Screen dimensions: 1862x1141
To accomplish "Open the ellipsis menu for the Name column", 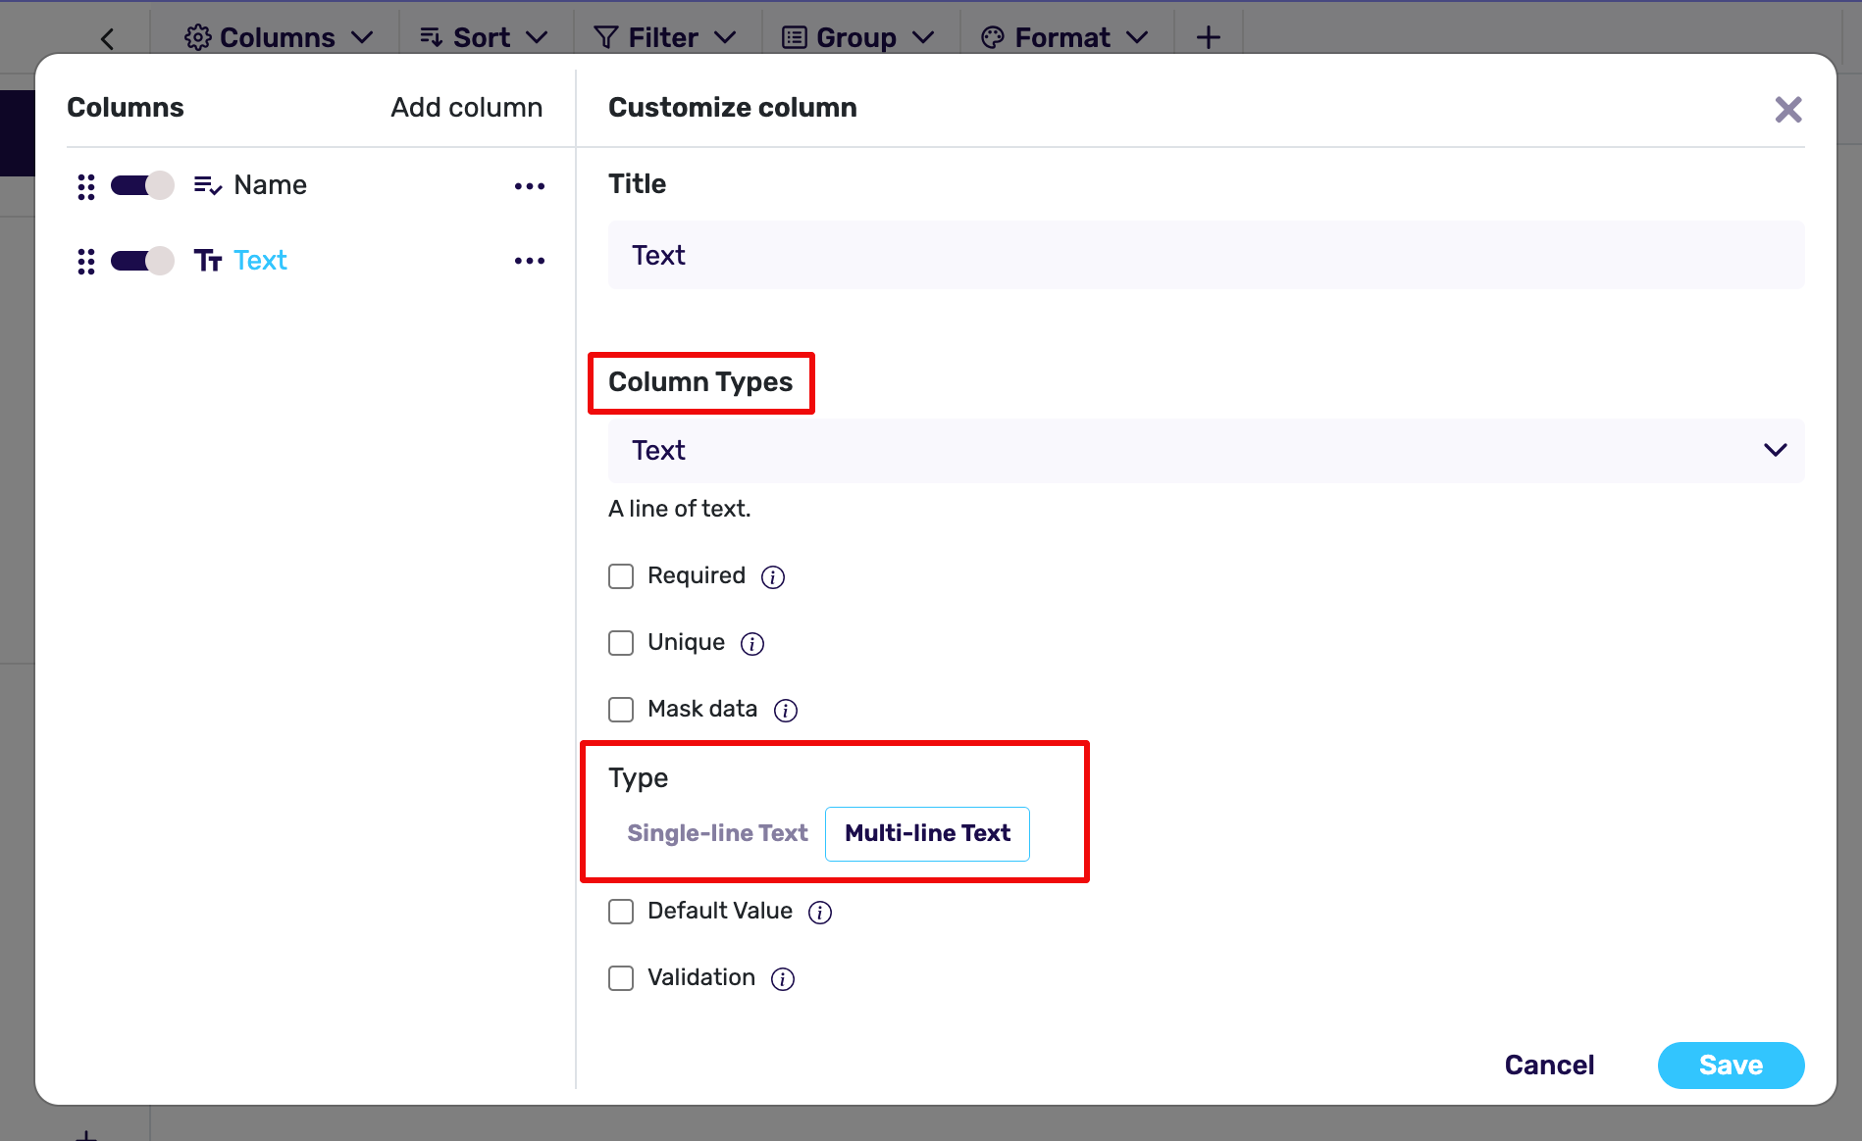I will [x=530, y=185].
